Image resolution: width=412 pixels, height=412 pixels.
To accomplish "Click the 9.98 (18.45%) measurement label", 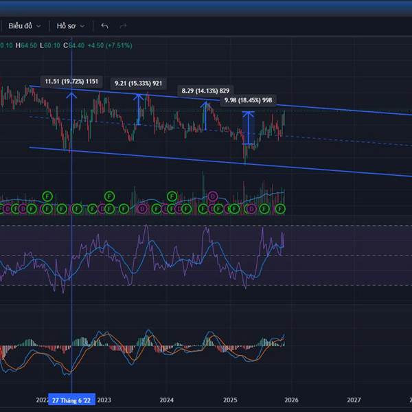I will [x=248, y=101].
